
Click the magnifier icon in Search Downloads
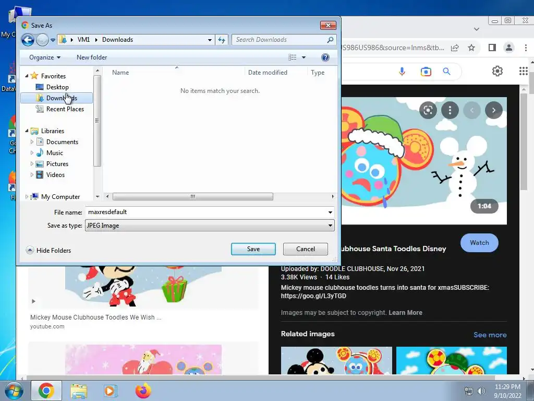pos(330,40)
